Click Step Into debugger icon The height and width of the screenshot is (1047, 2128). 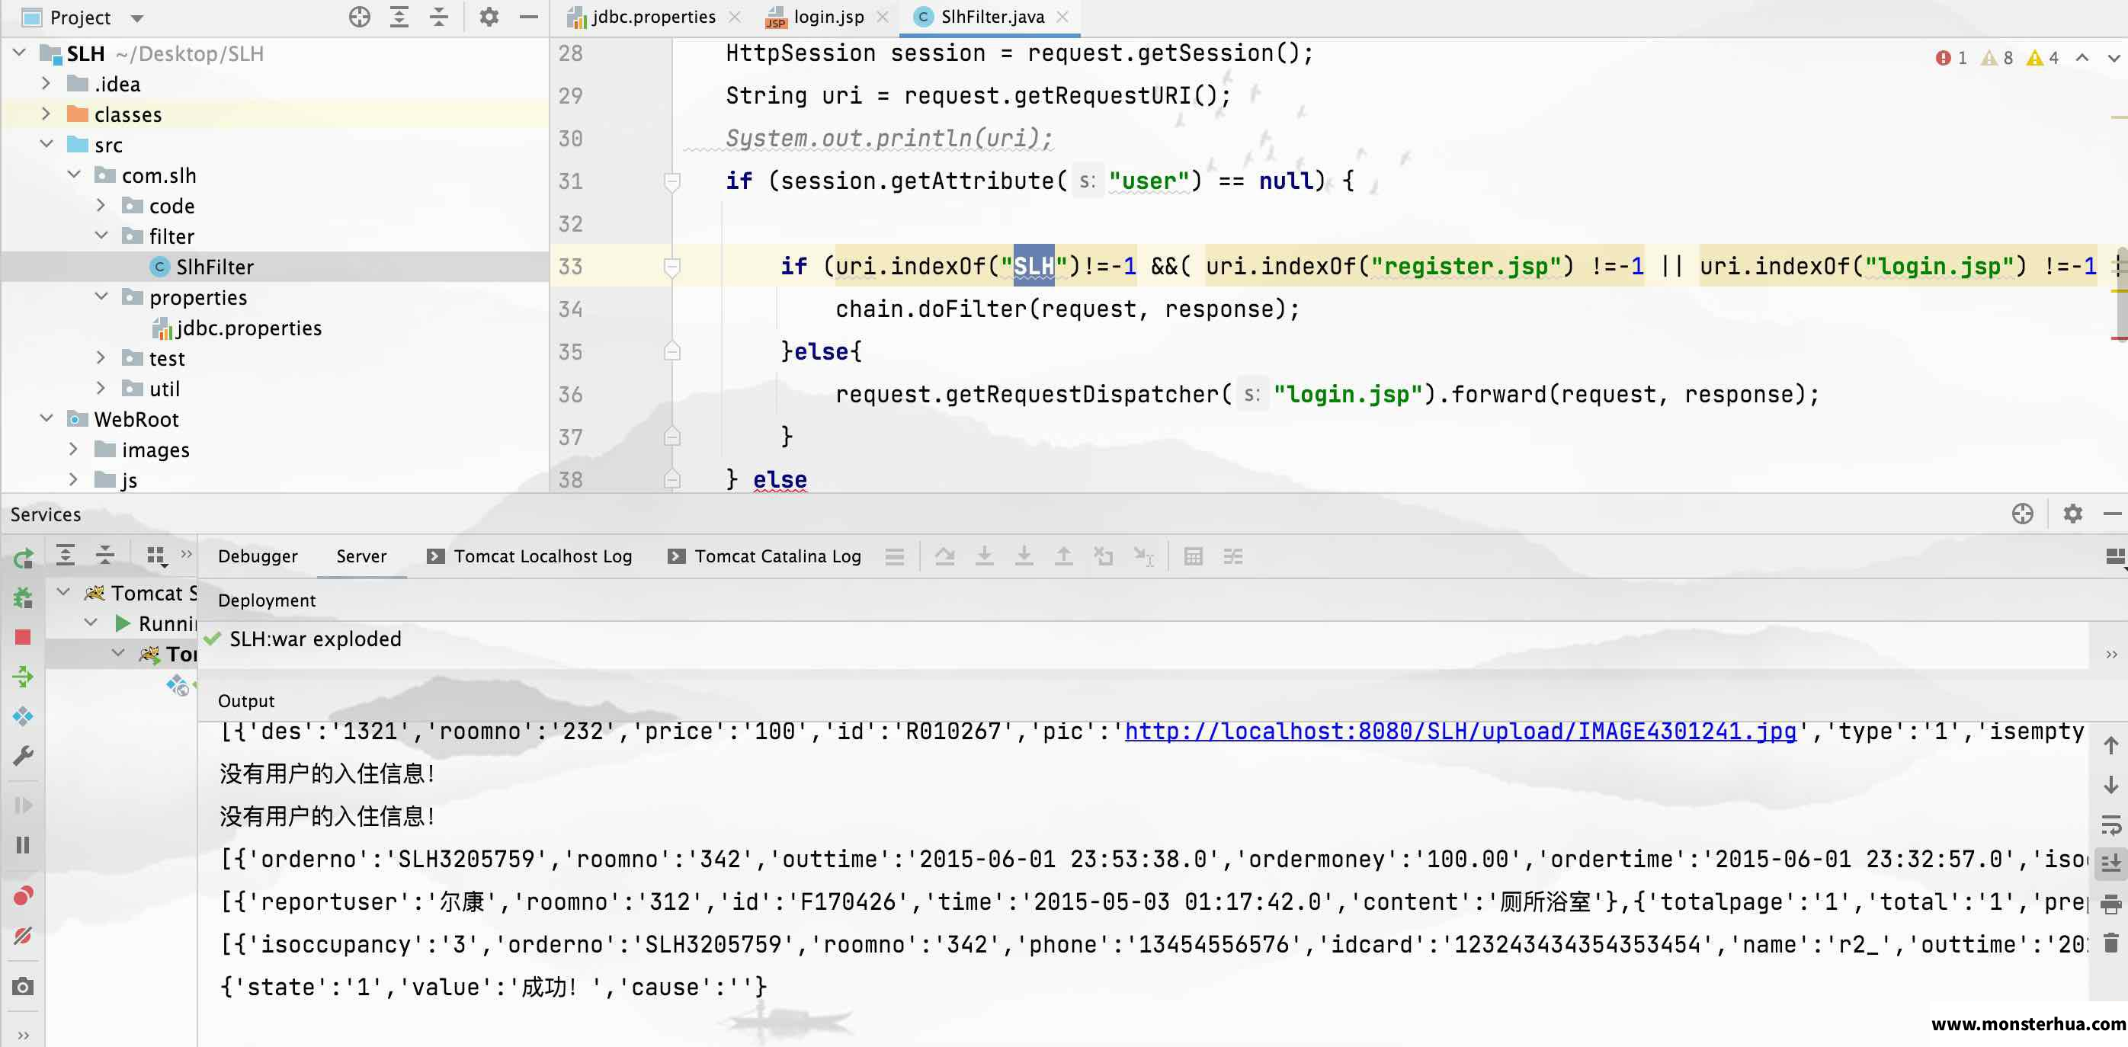(x=985, y=556)
